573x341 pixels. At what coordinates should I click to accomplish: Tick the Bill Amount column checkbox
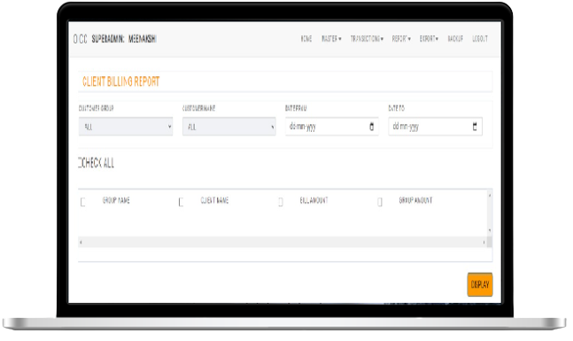click(281, 202)
